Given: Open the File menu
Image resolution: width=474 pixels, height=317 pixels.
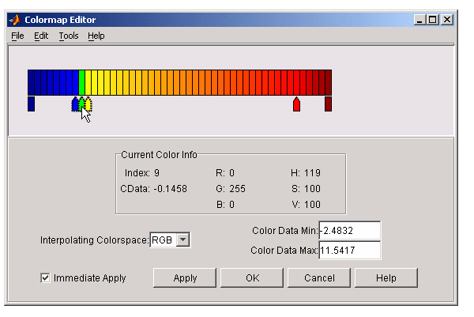Looking at the screenshot, I should click(x=17, y=36).
